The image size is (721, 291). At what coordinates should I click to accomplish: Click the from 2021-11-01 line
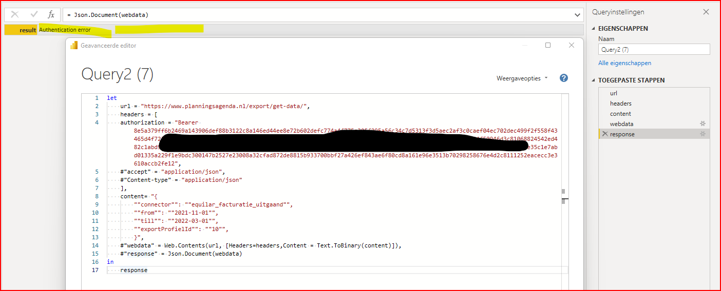176,213
